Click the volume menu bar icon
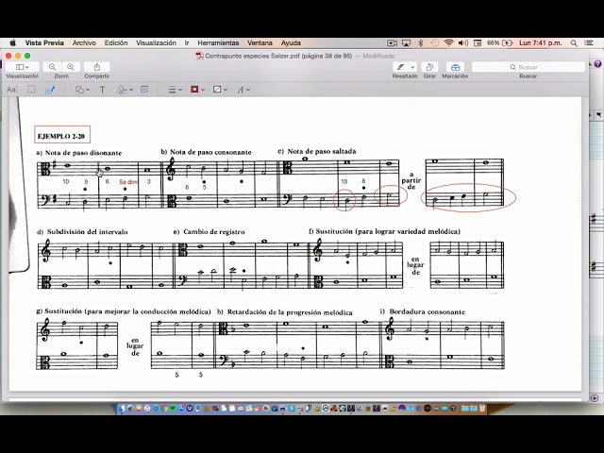This screenshot has width=604, height=453. (x=463, y=43)
